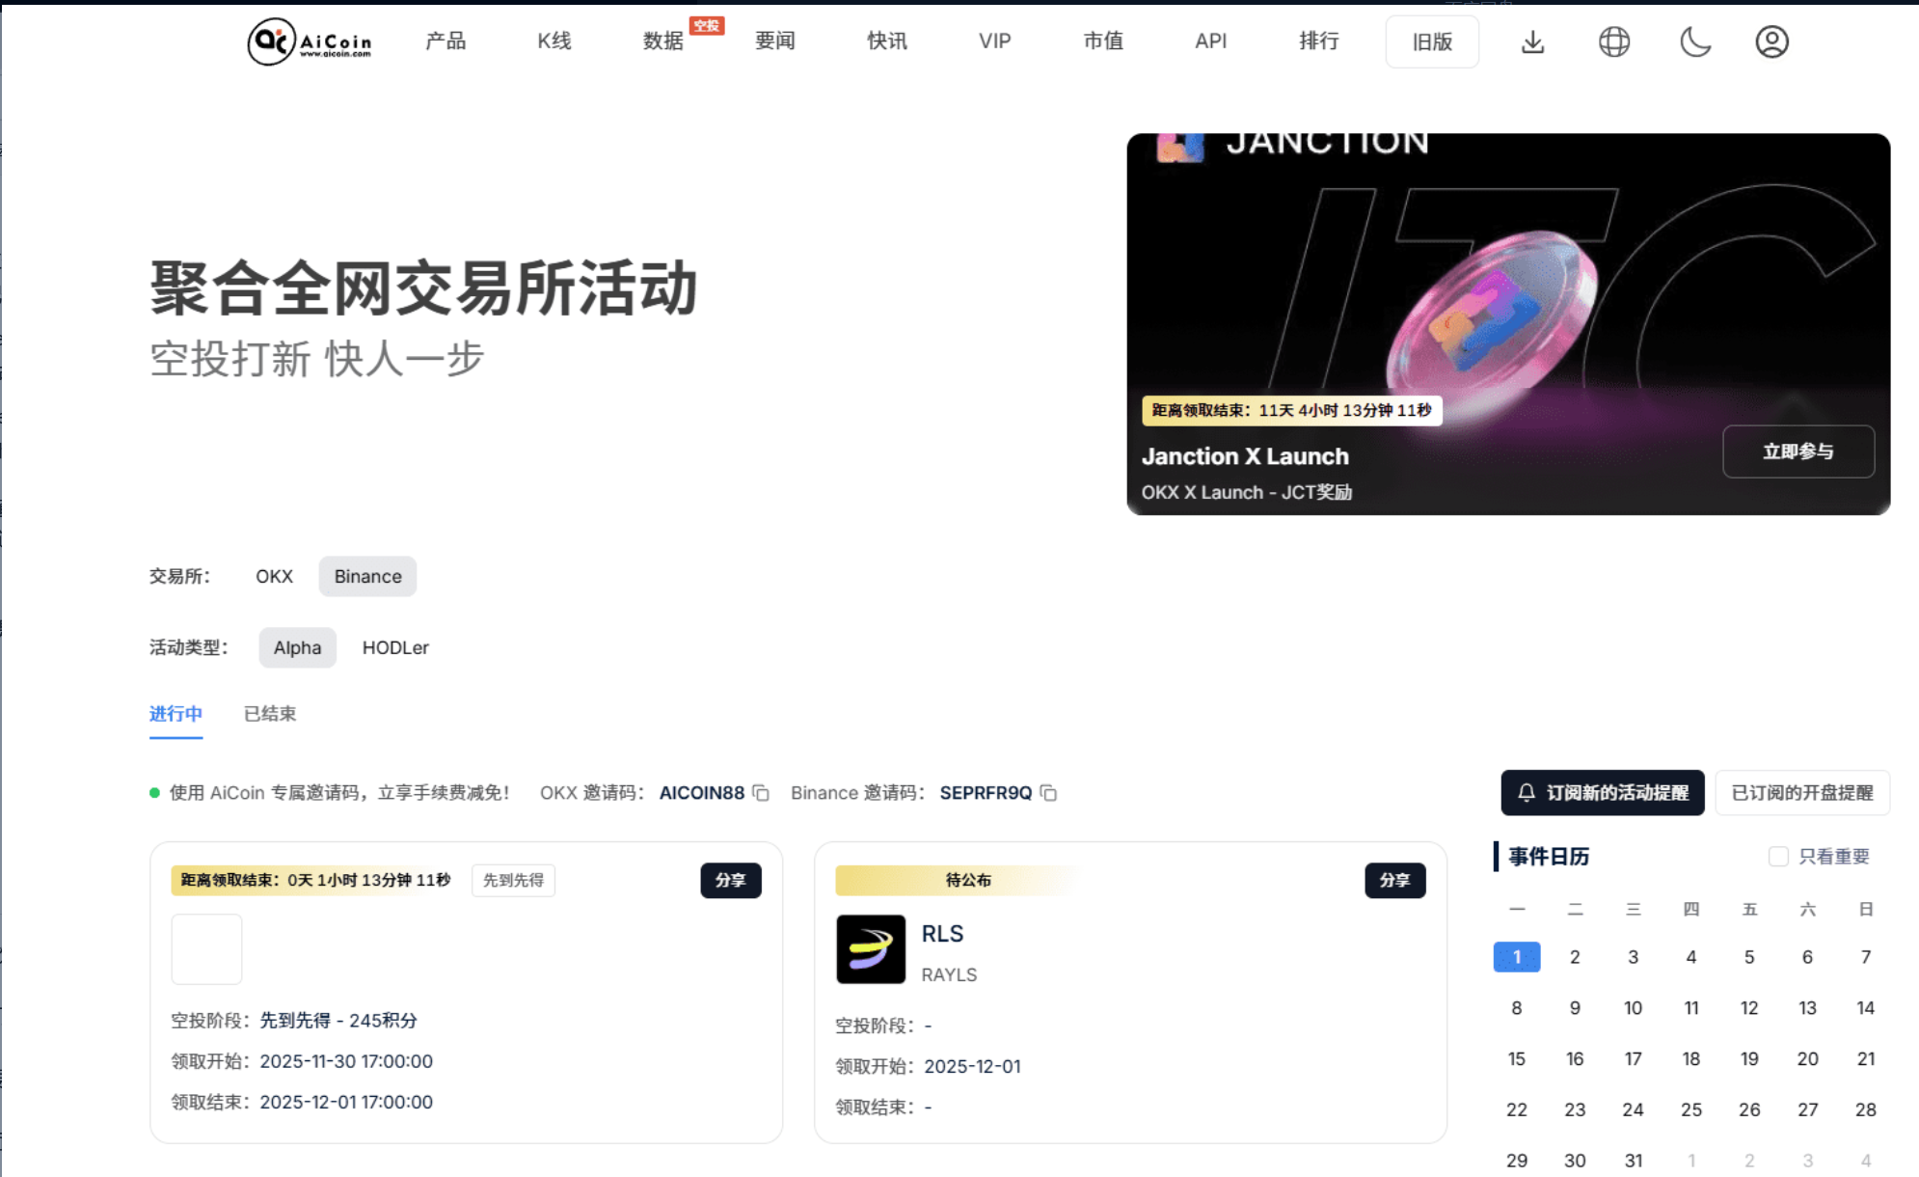Viewport: 1919px width, 1177px height.
Task: Click the AiCoin logo
Action: coord(310,41)
